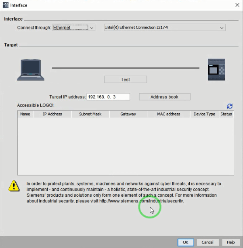243x248 pixels.
Task: Sort the list by Name column
Action: click(x=25, y=114)
